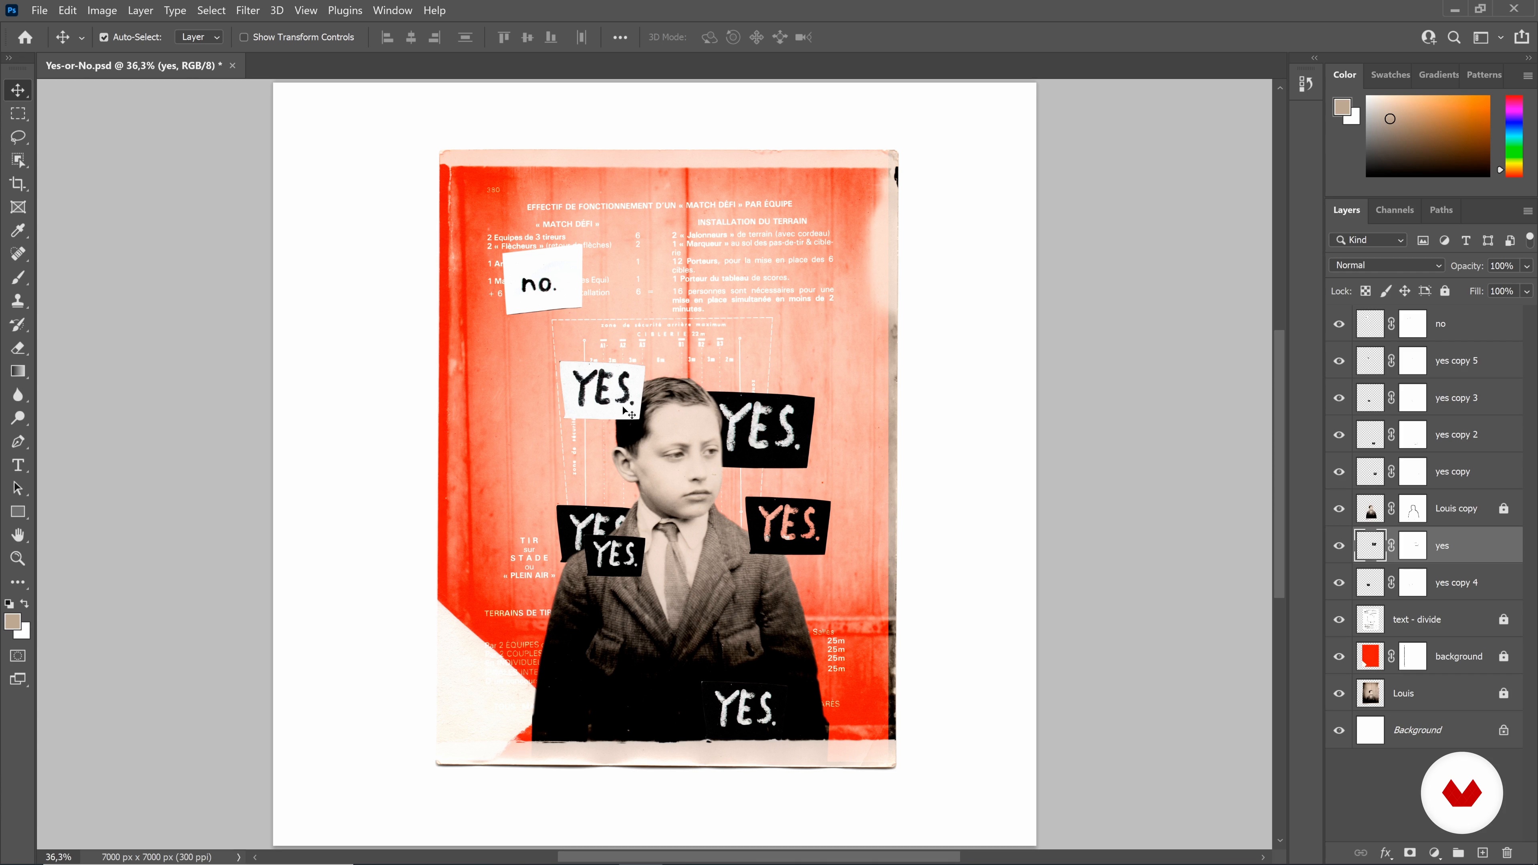Hide the 'no' layer
The height and width of the screenshot is (865, 1538).
tap(1339, 324)
